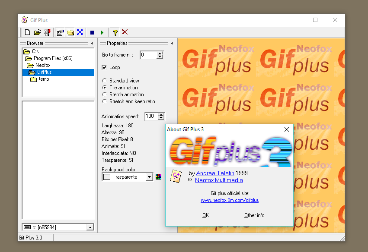
Task: Decrease the animation speed value
Action: pos(161,118)
